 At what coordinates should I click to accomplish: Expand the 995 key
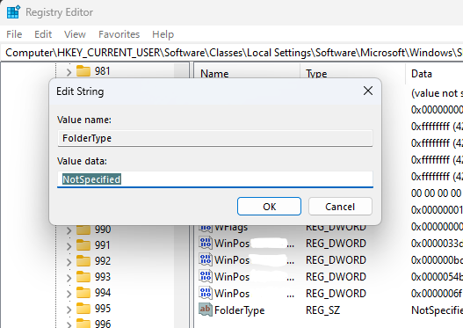[69, 310]
